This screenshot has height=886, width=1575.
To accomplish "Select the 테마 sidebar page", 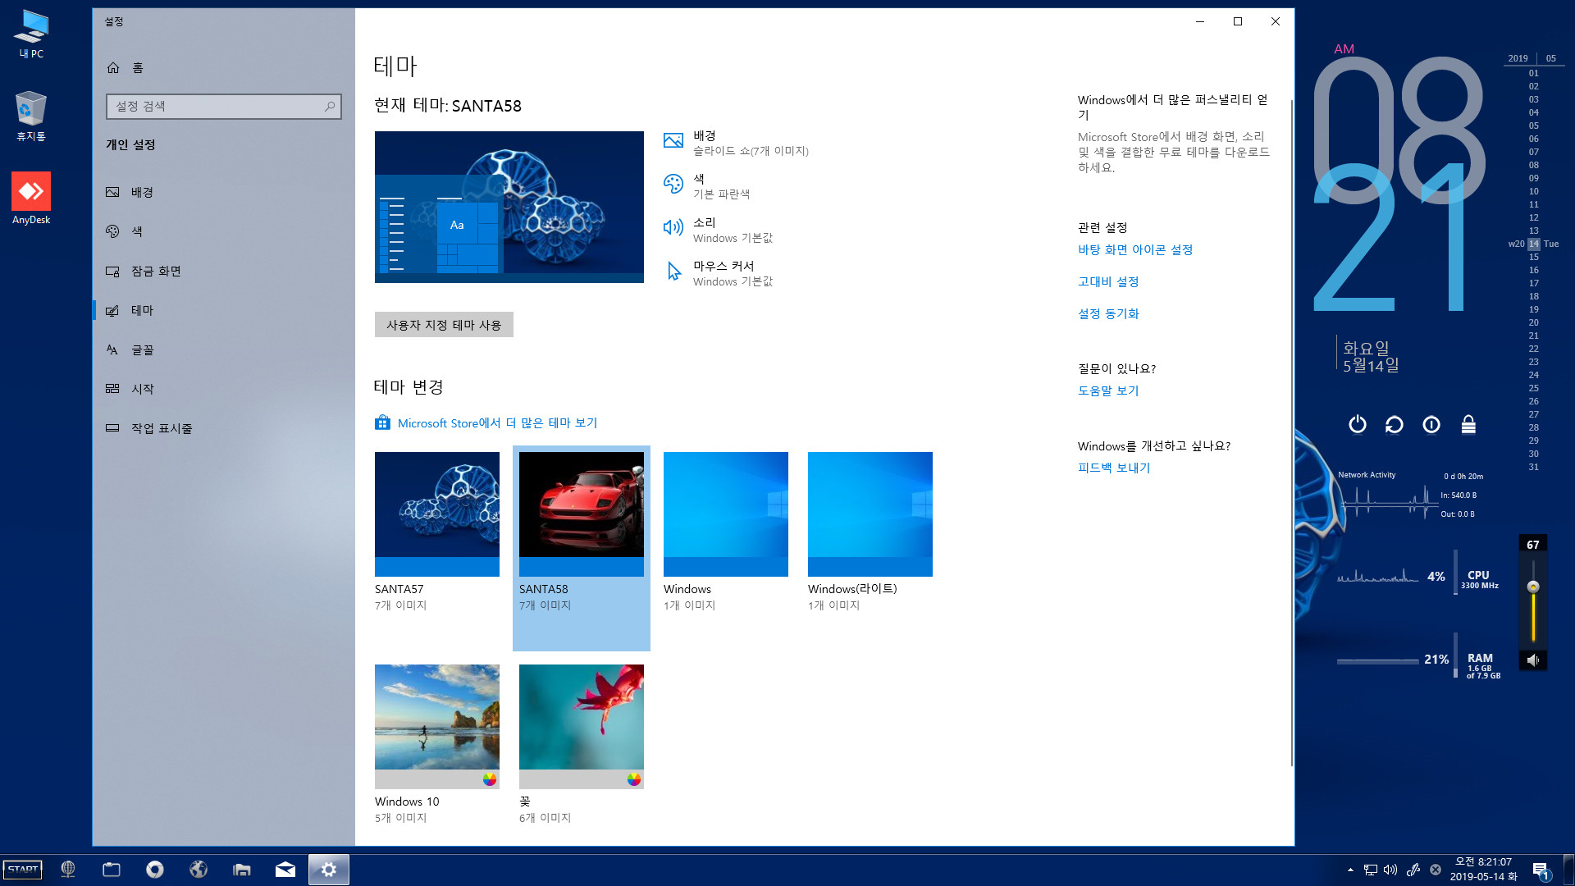I will point(223,310).
